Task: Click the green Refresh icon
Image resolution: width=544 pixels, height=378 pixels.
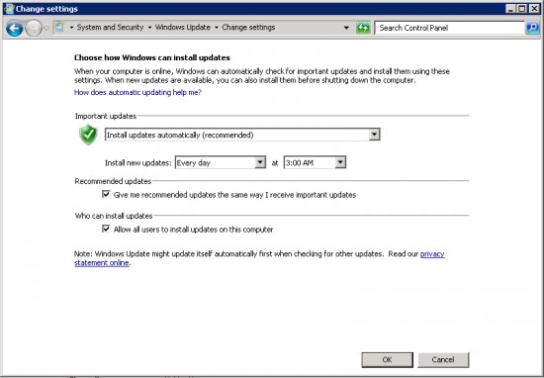Action: point(363,28)
